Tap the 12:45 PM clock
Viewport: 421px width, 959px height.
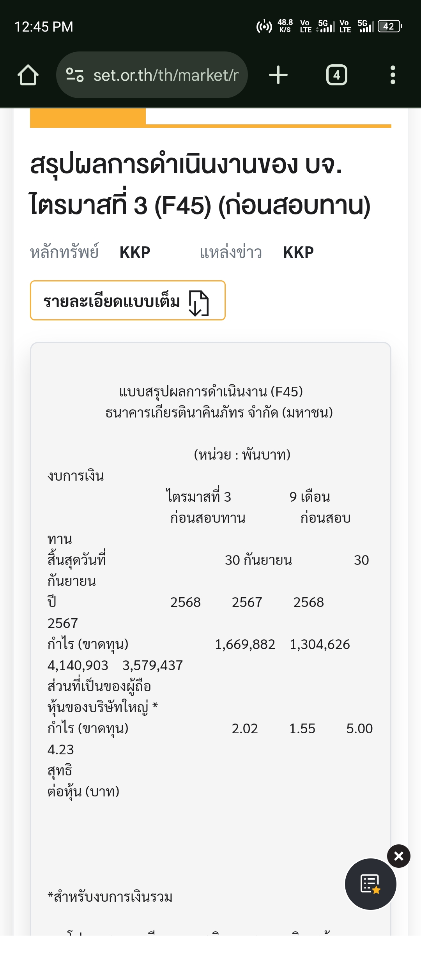[x=44, y=27]
